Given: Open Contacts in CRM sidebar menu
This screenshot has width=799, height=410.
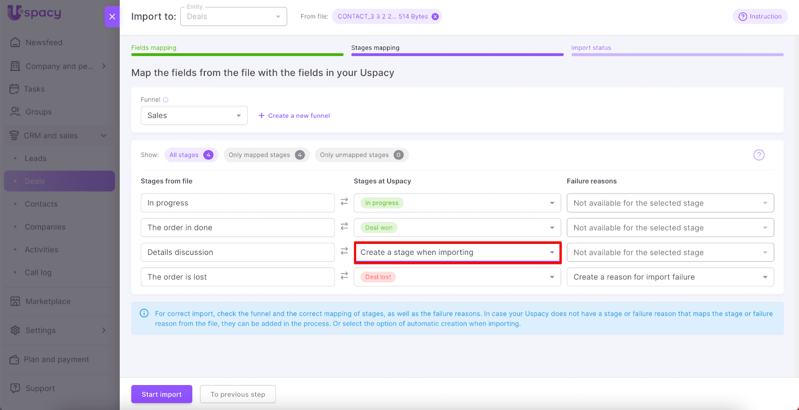Looking at the screenshot, I should tap(41, 204).
